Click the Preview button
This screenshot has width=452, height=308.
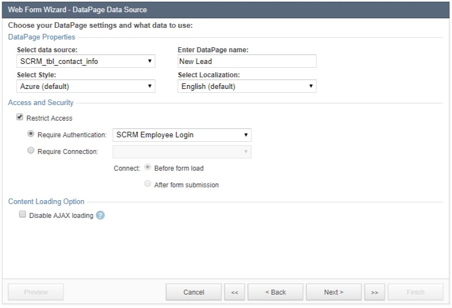pyautogui.click(x=36, y=292)
